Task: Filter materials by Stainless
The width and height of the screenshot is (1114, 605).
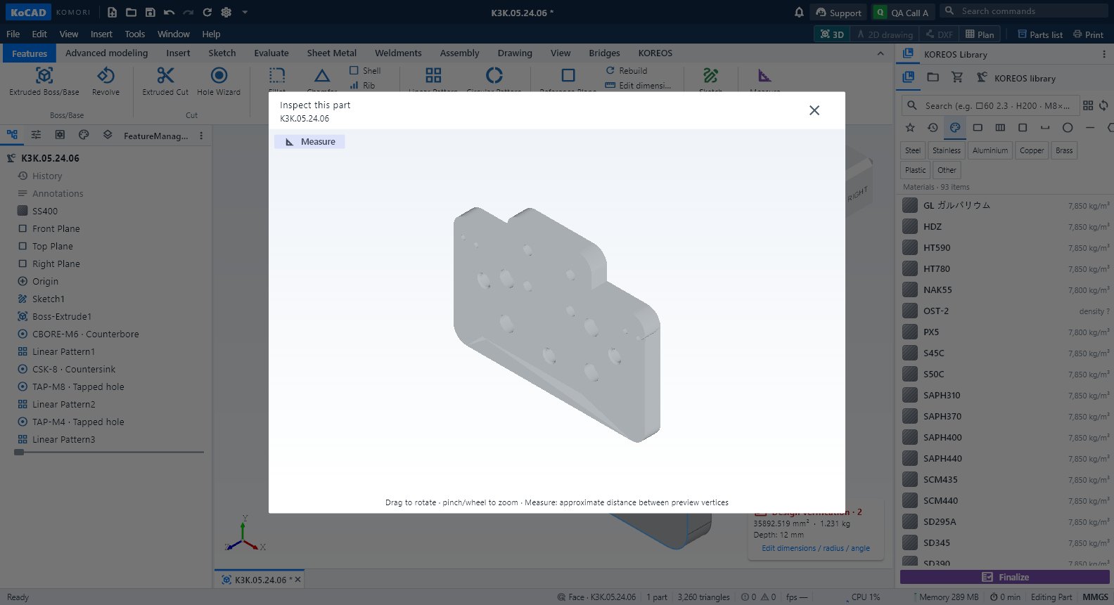Action: (947, 150)
